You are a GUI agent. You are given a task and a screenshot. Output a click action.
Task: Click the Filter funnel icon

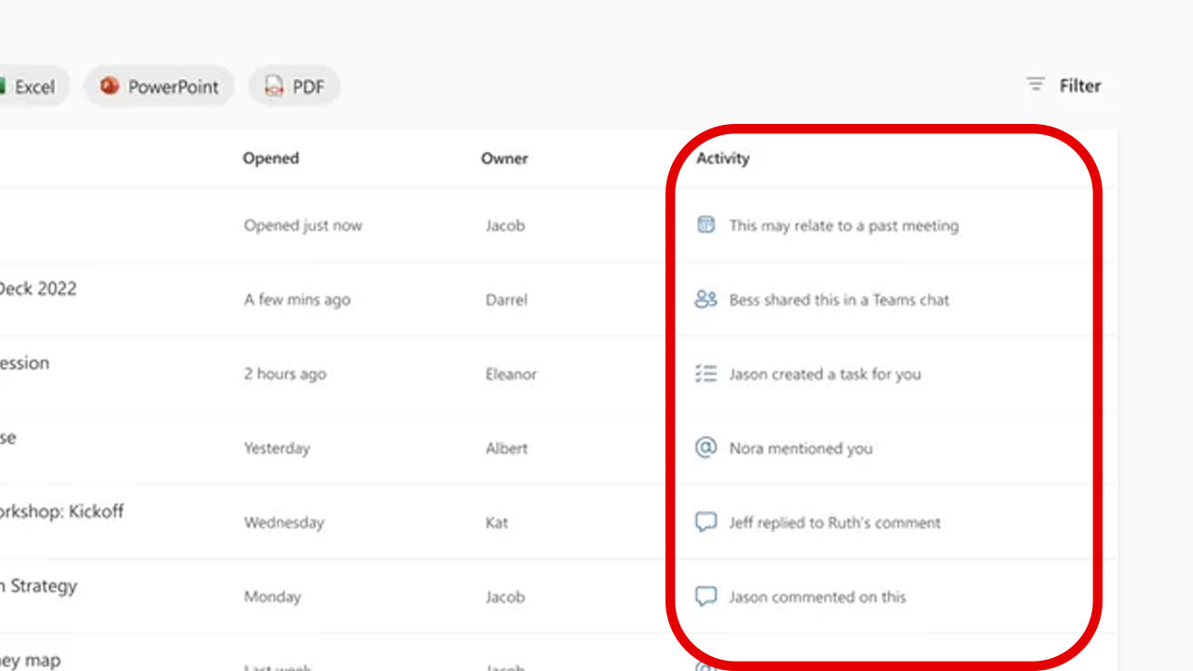(x=1035, y=85)
